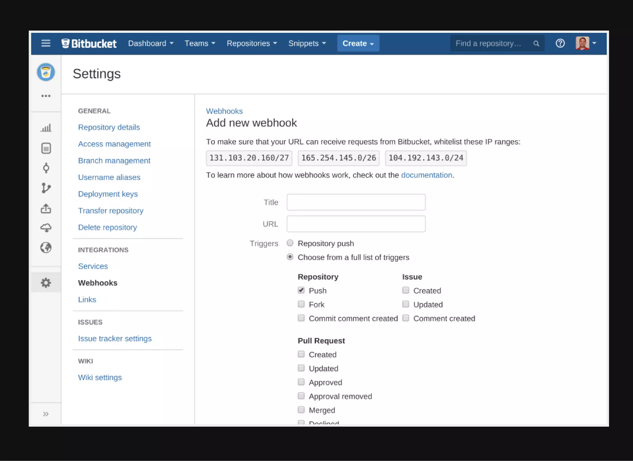Expand the Repositories dropdown menu
This screenshot has height=461, width=633.
point(252,43)
